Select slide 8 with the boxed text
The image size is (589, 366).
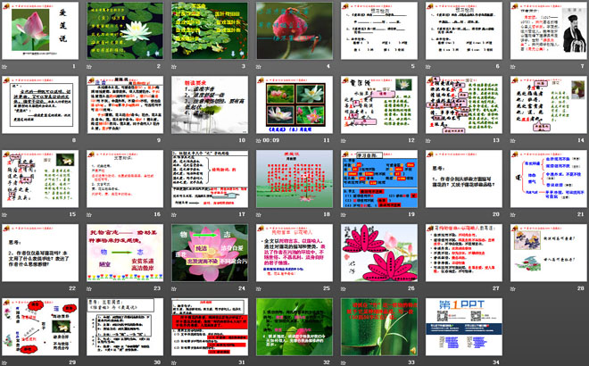[40, 104]
